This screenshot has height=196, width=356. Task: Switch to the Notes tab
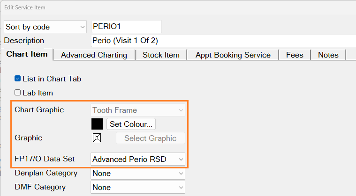pos(328,55)
